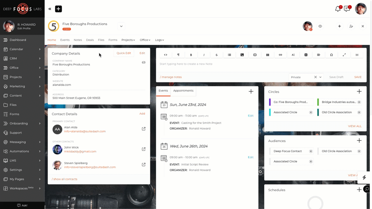Open Alan Alda's contact in a new window

(x=144, y=129)
